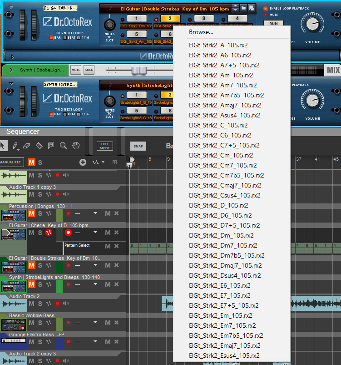This screenshot has height=365, width=341.
Task: Toggle Enable Loop Playback on top Dr.OctoRex
Action: pyautogui.click(x=266, y=8)
